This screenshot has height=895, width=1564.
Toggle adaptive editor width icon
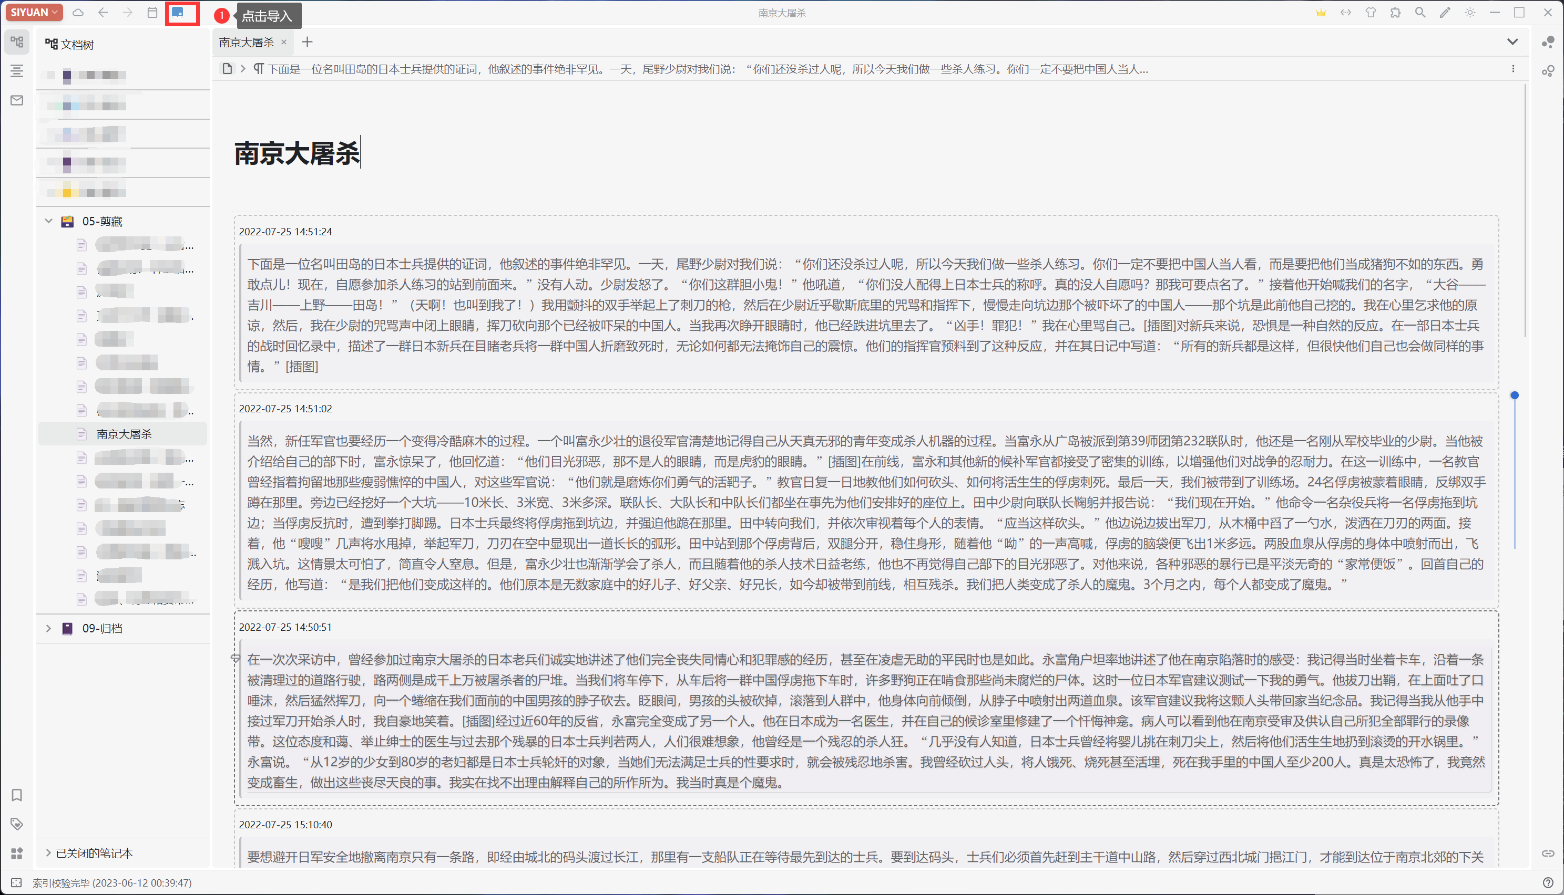point(1346,13)
